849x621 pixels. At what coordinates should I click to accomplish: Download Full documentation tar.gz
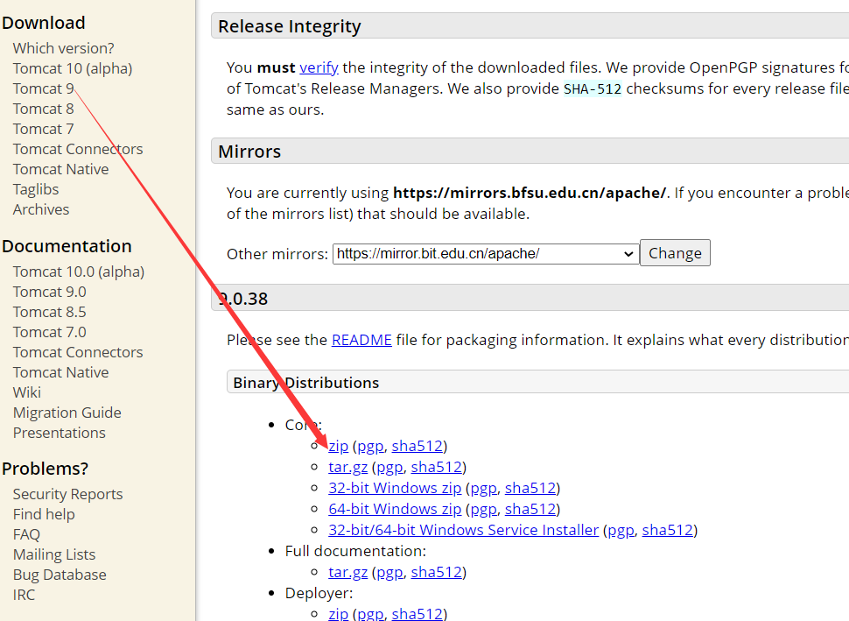point(348,572)
